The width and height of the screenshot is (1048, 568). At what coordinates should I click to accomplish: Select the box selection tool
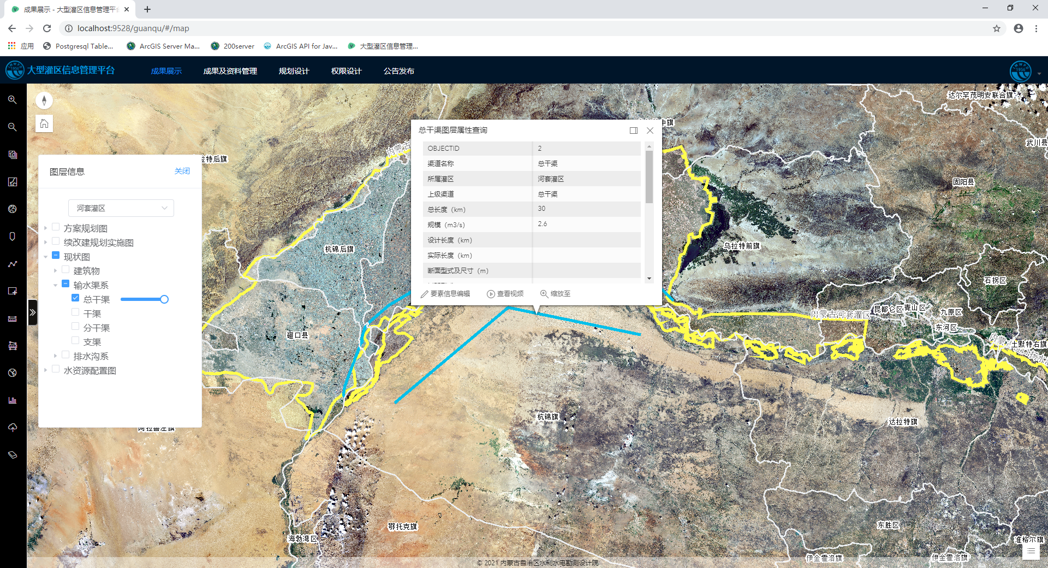point(13,291)
